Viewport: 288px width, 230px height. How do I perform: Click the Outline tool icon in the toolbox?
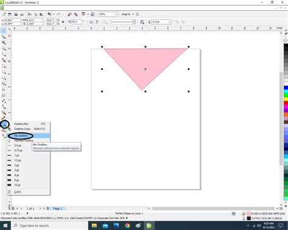4,124
